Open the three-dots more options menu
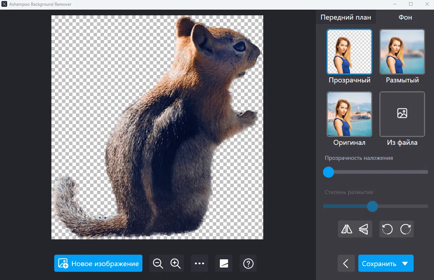This screenshot has width=434, height=280. pyautogui.click(x=200, y=264)
